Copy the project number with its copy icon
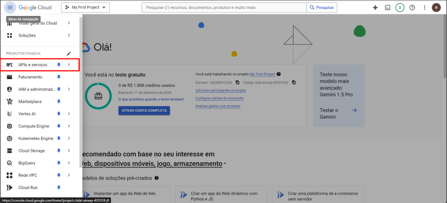 pos(237,82)
